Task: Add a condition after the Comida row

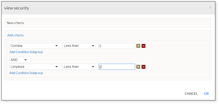Action: (138, 46)
